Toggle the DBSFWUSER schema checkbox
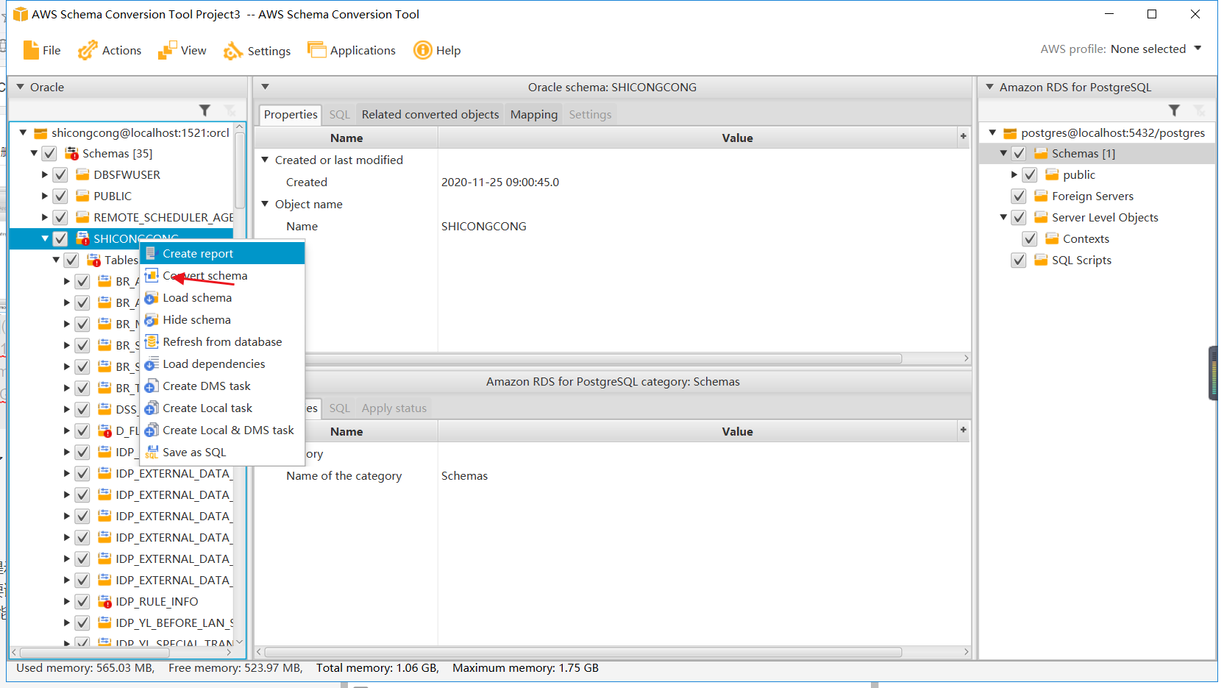 [60, 175]
